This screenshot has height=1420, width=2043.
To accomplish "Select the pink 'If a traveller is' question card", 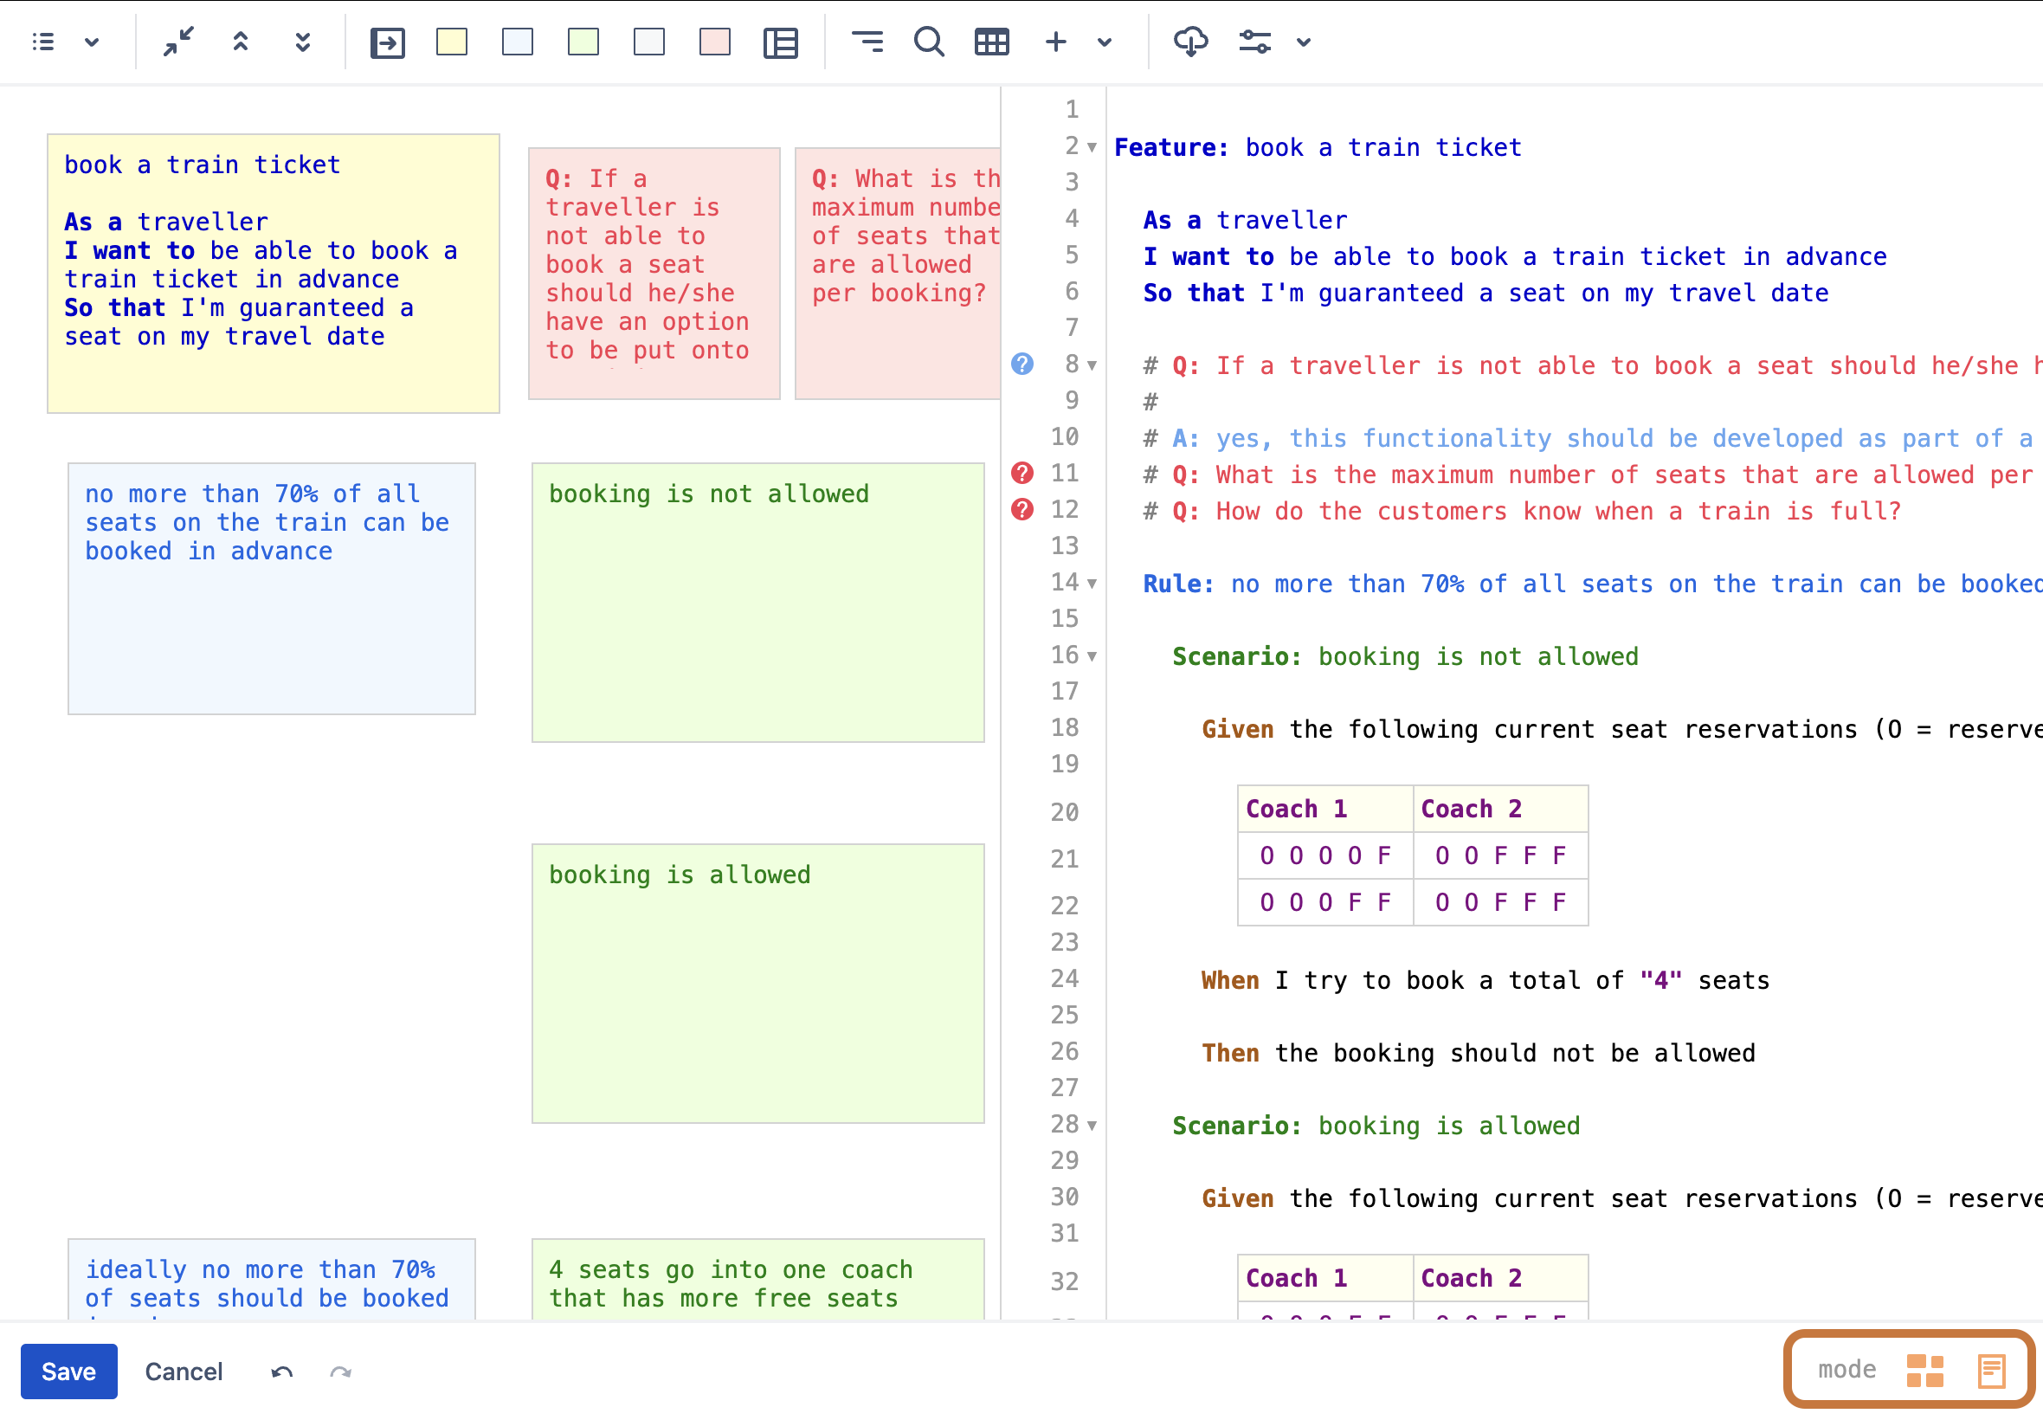I will point(654,273).
